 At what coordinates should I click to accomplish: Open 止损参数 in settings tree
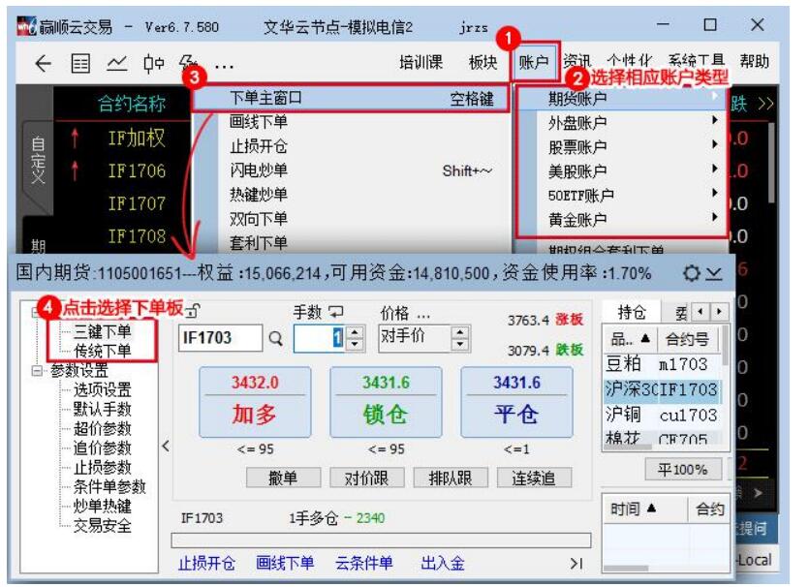pyautogui.click(x=103, y=467)
